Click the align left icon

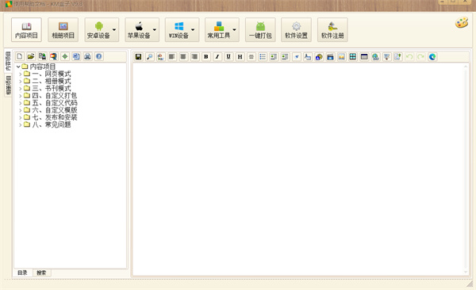(x=172, y=57)
